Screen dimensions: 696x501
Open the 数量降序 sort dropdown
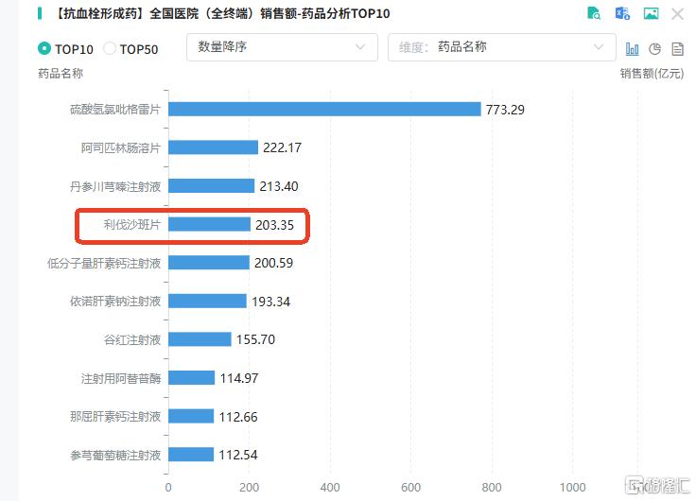[282, 47]
